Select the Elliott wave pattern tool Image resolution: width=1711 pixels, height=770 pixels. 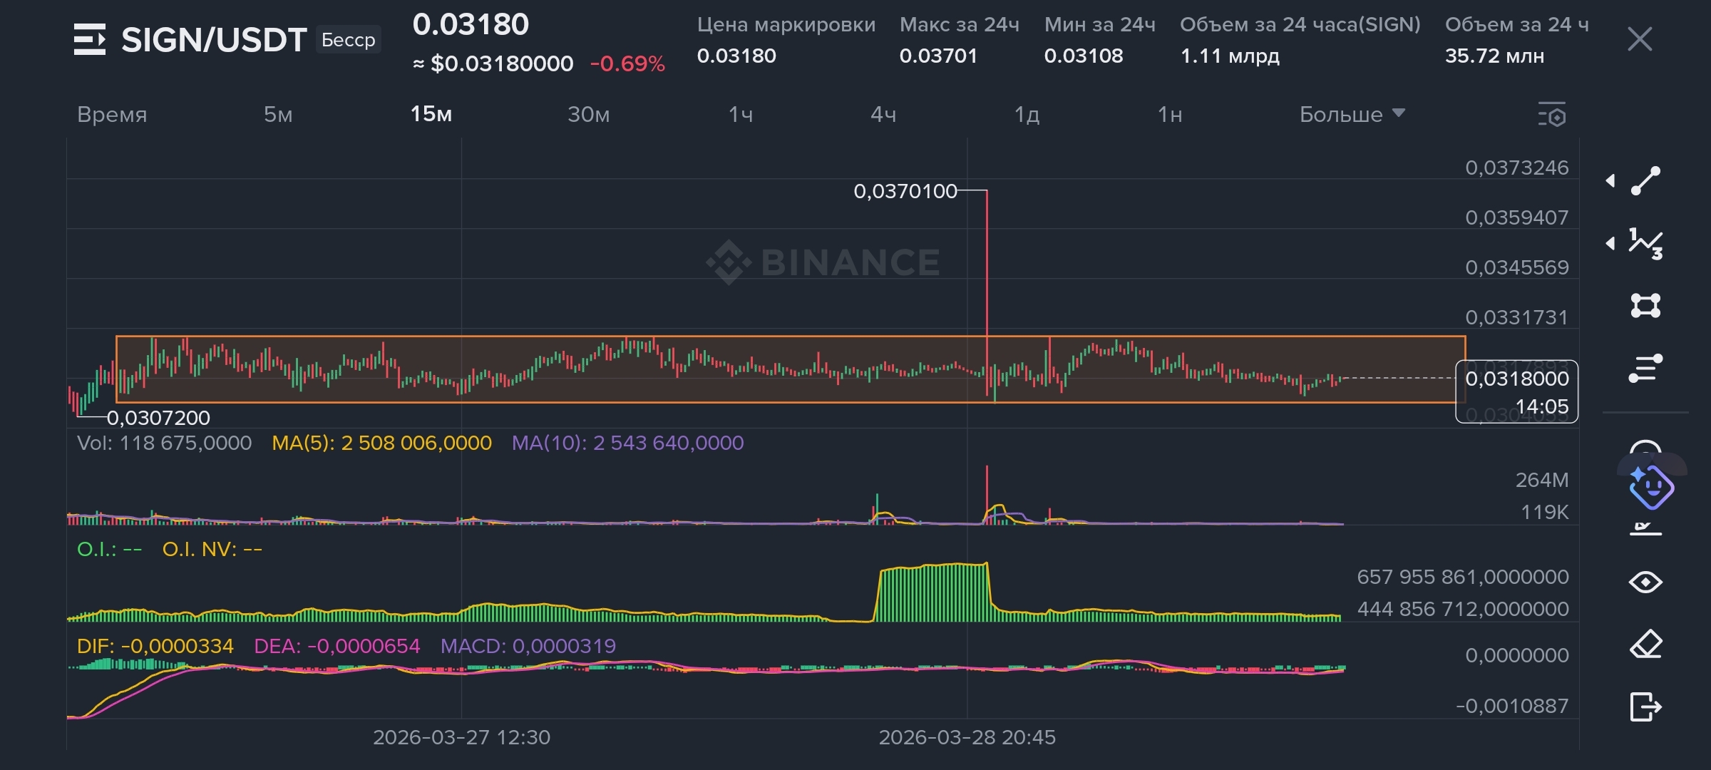click(x=1645, y=244)
